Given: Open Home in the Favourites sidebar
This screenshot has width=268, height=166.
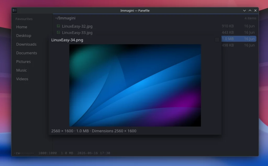Looking at the screenshot, I should point(22,27).
